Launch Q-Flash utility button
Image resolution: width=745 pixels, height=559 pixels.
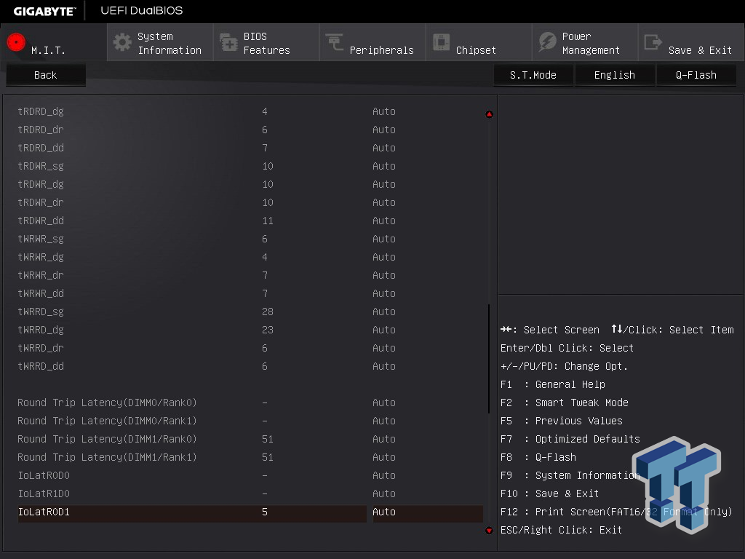696,75
